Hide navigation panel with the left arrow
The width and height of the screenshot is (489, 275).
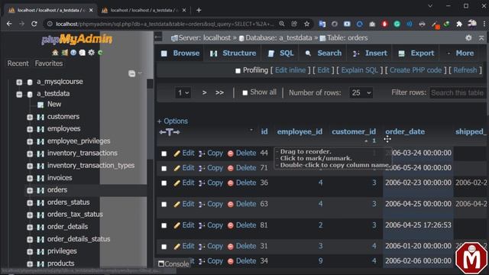(x=158, y=37)
